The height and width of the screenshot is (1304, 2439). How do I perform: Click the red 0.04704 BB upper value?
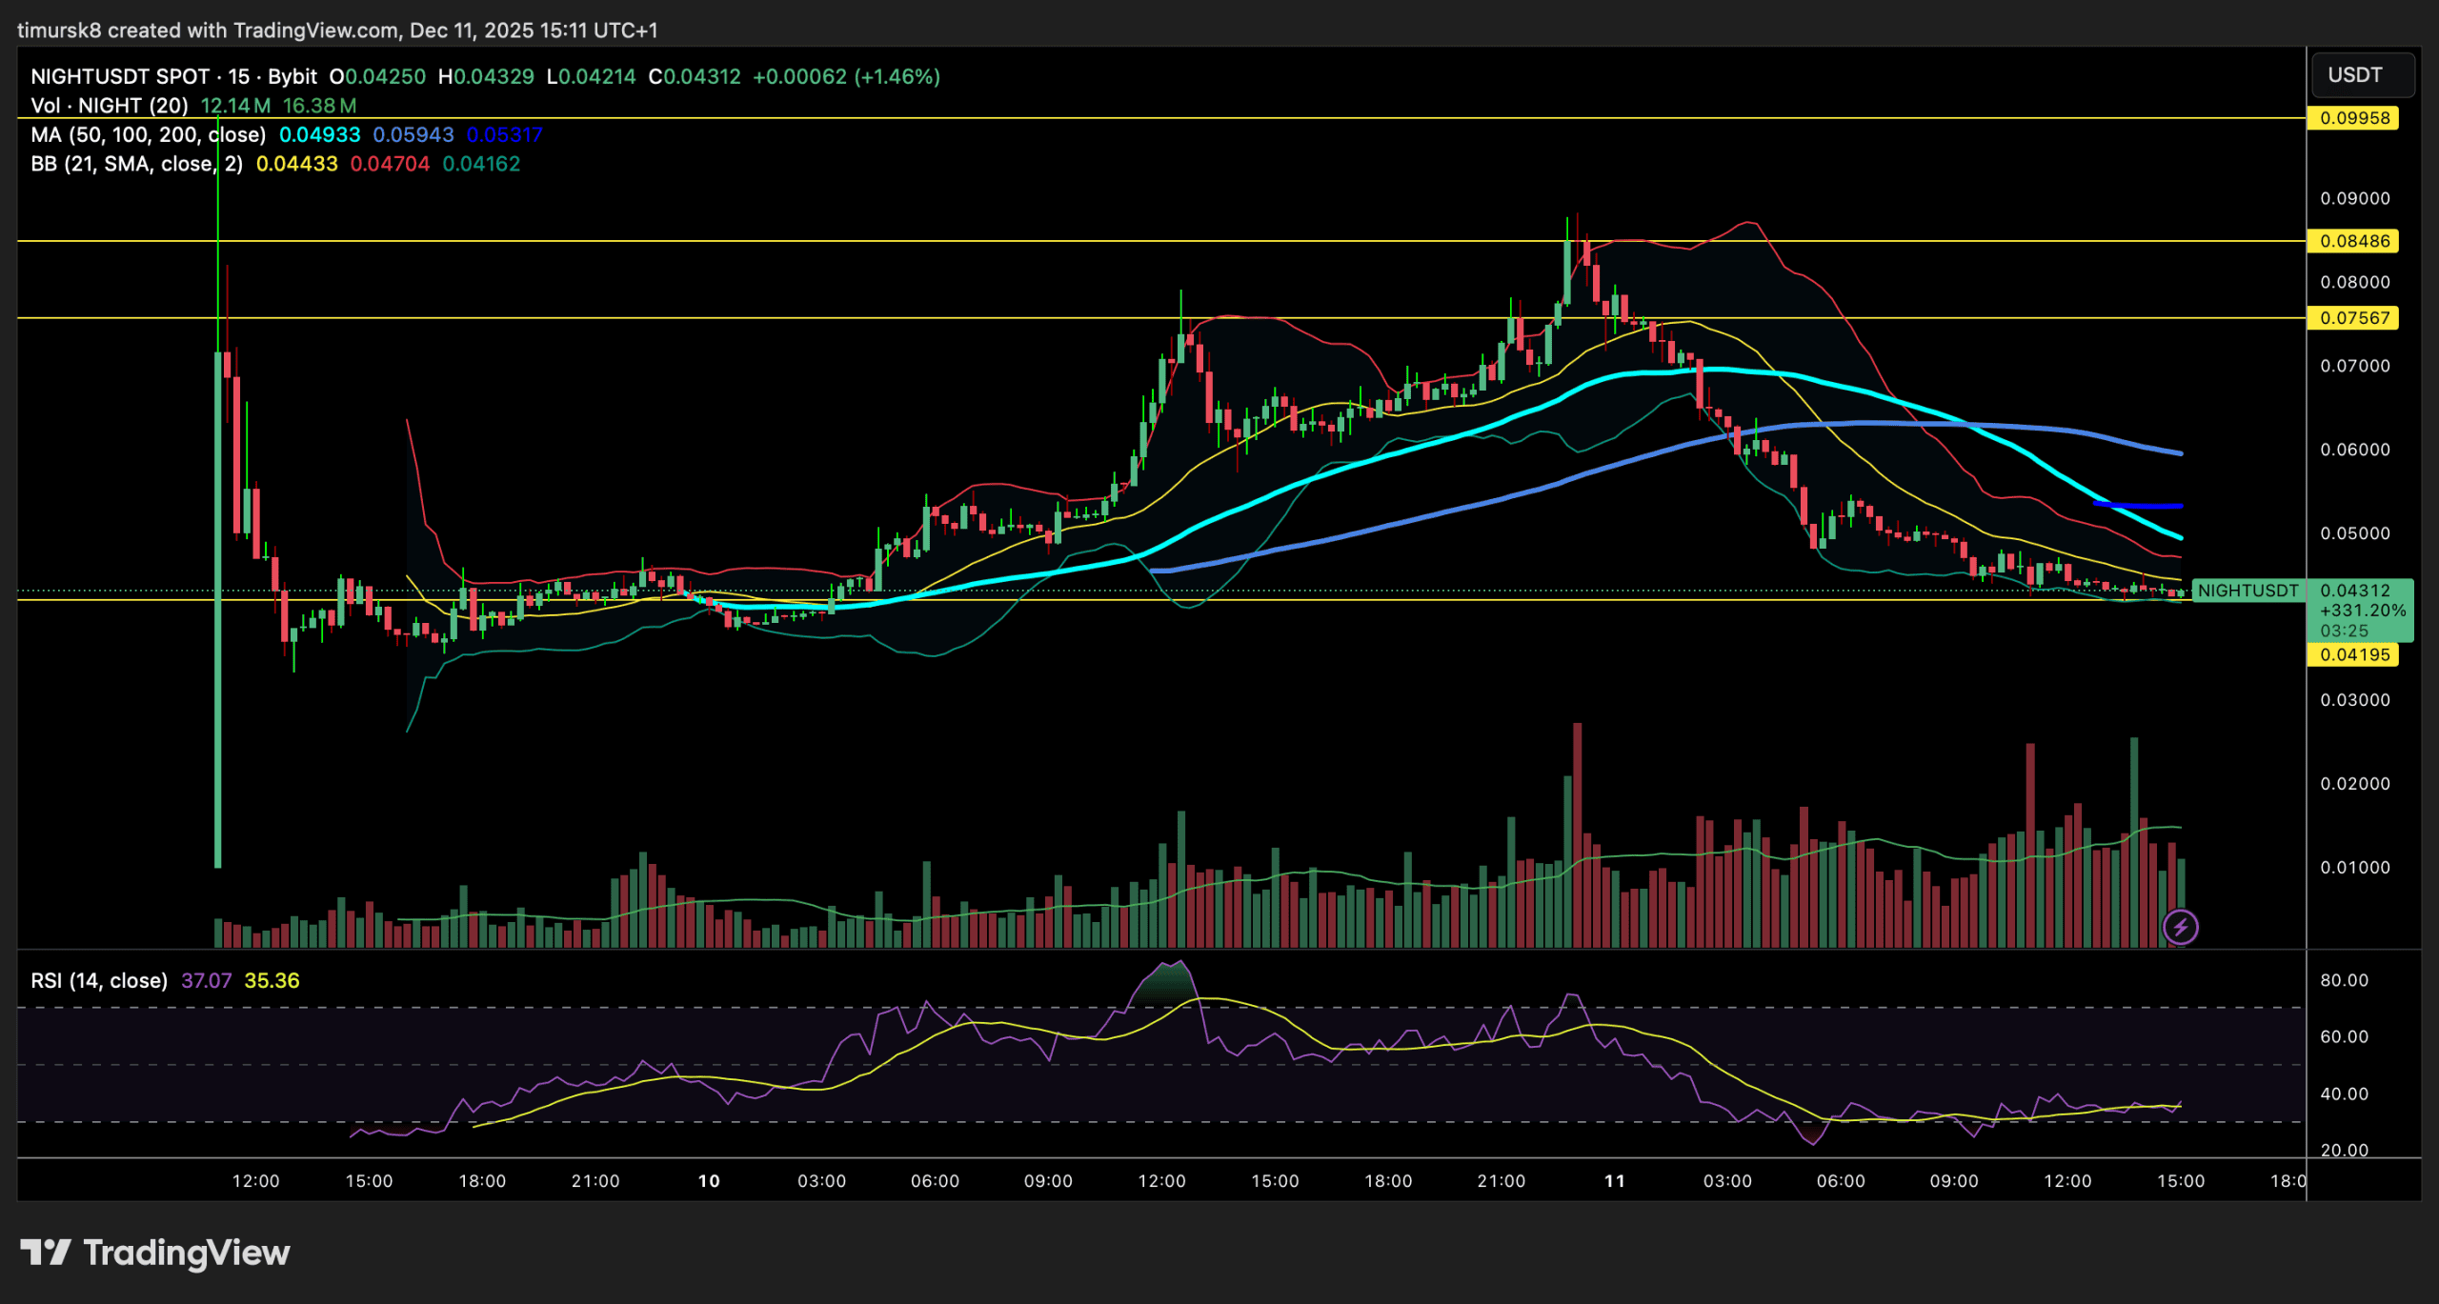pyautogui.click(x=390, y=164)
